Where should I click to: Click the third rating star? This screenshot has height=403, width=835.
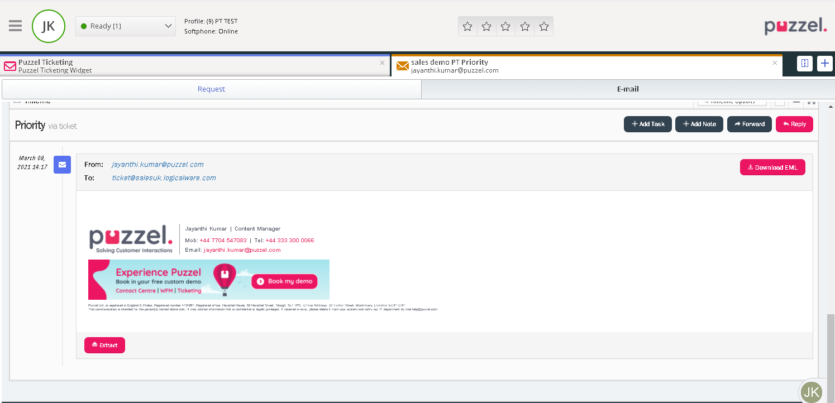(x=505, y=26)
